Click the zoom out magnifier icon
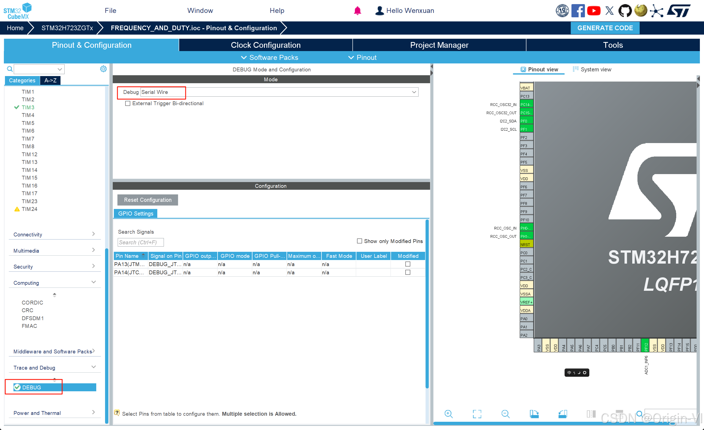The height and width of the screenshot is (430, 704). click(505, 414)
